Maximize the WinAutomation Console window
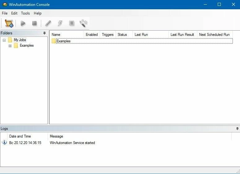This screenshot has height=174, width=240. coord(219,4)
